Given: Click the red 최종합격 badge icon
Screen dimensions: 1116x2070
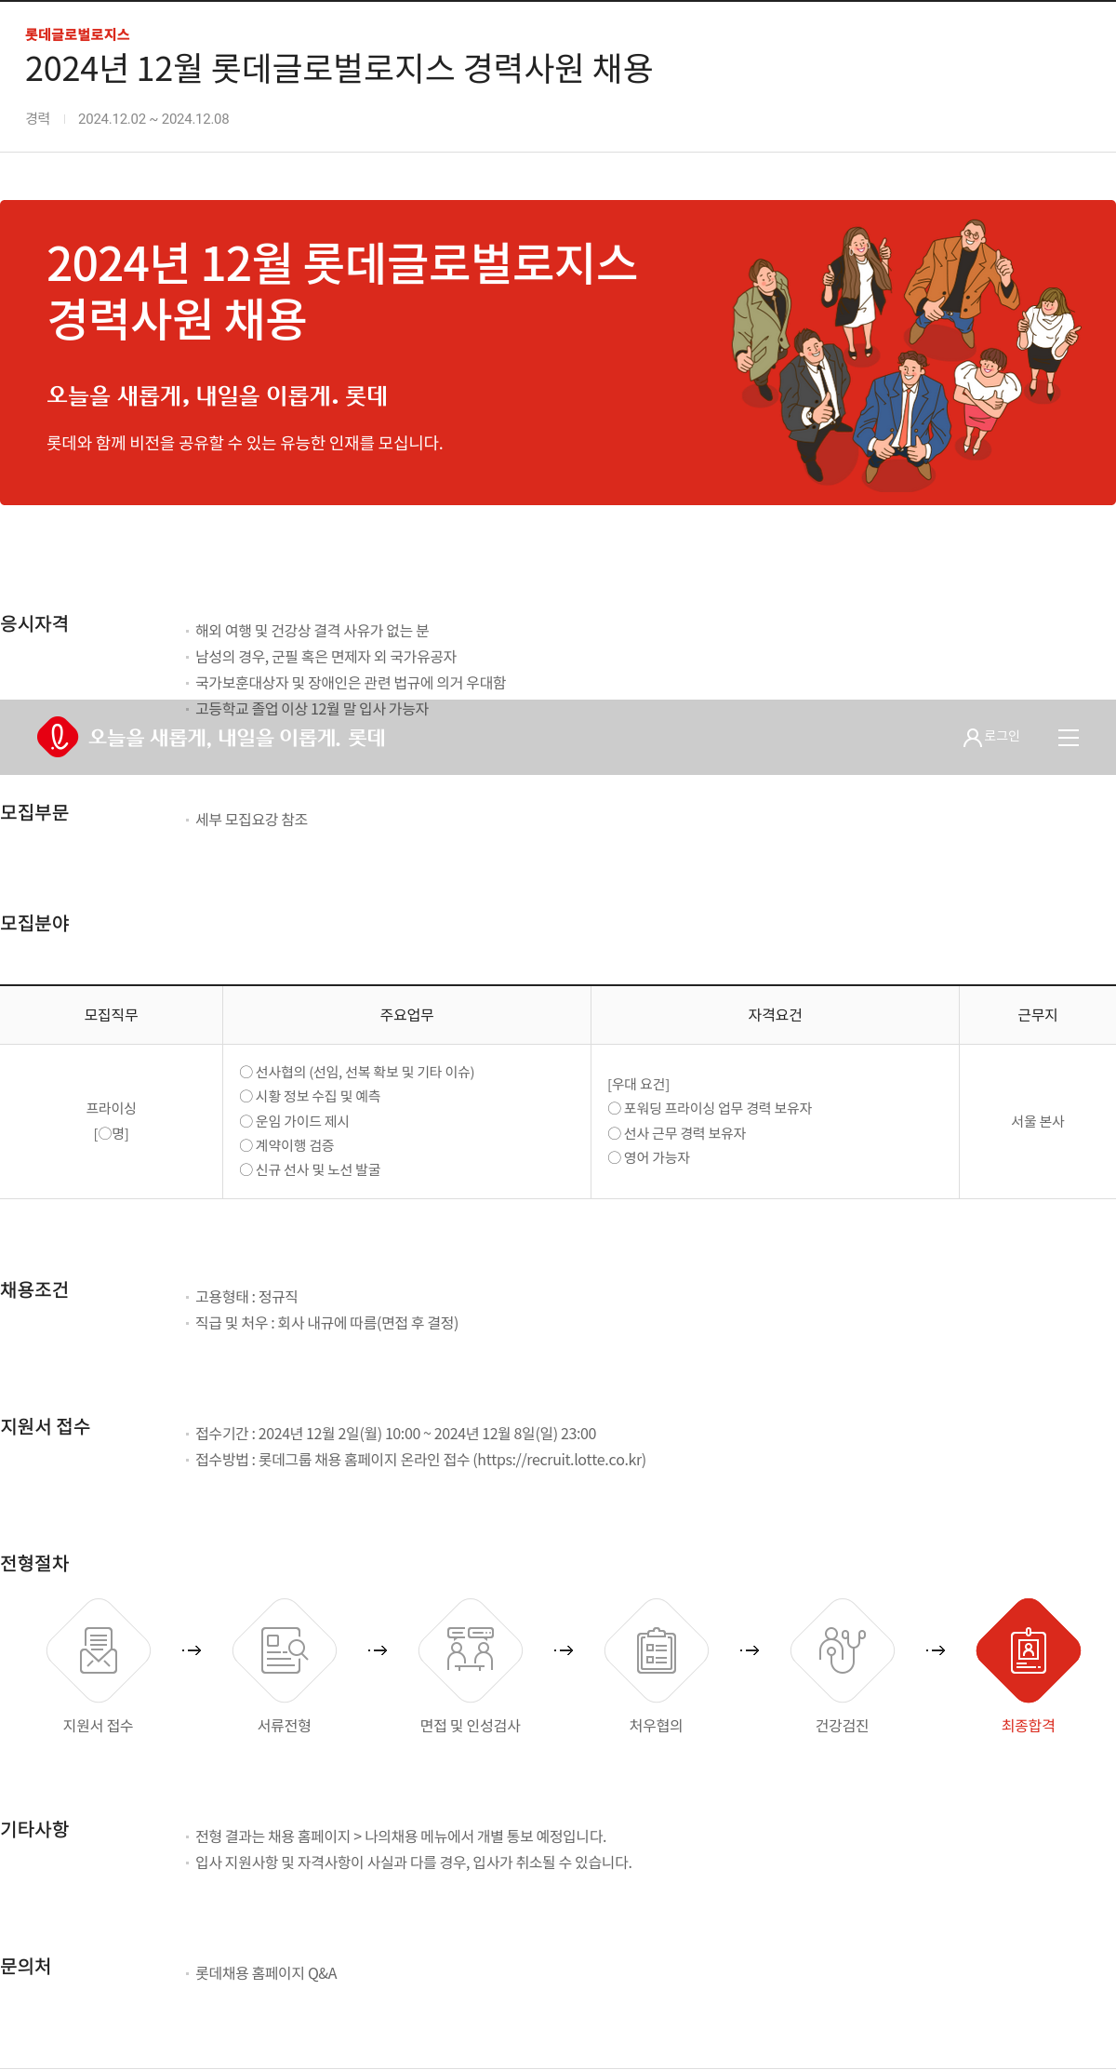Looking at the screenshot, I should [x=1029, y=1650].
